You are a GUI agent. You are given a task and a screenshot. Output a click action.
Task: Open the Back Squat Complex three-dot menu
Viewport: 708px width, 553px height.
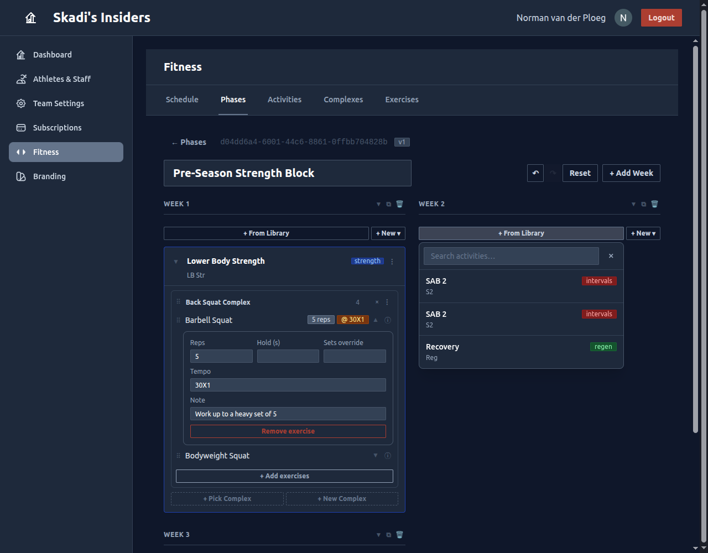point(387,302)
